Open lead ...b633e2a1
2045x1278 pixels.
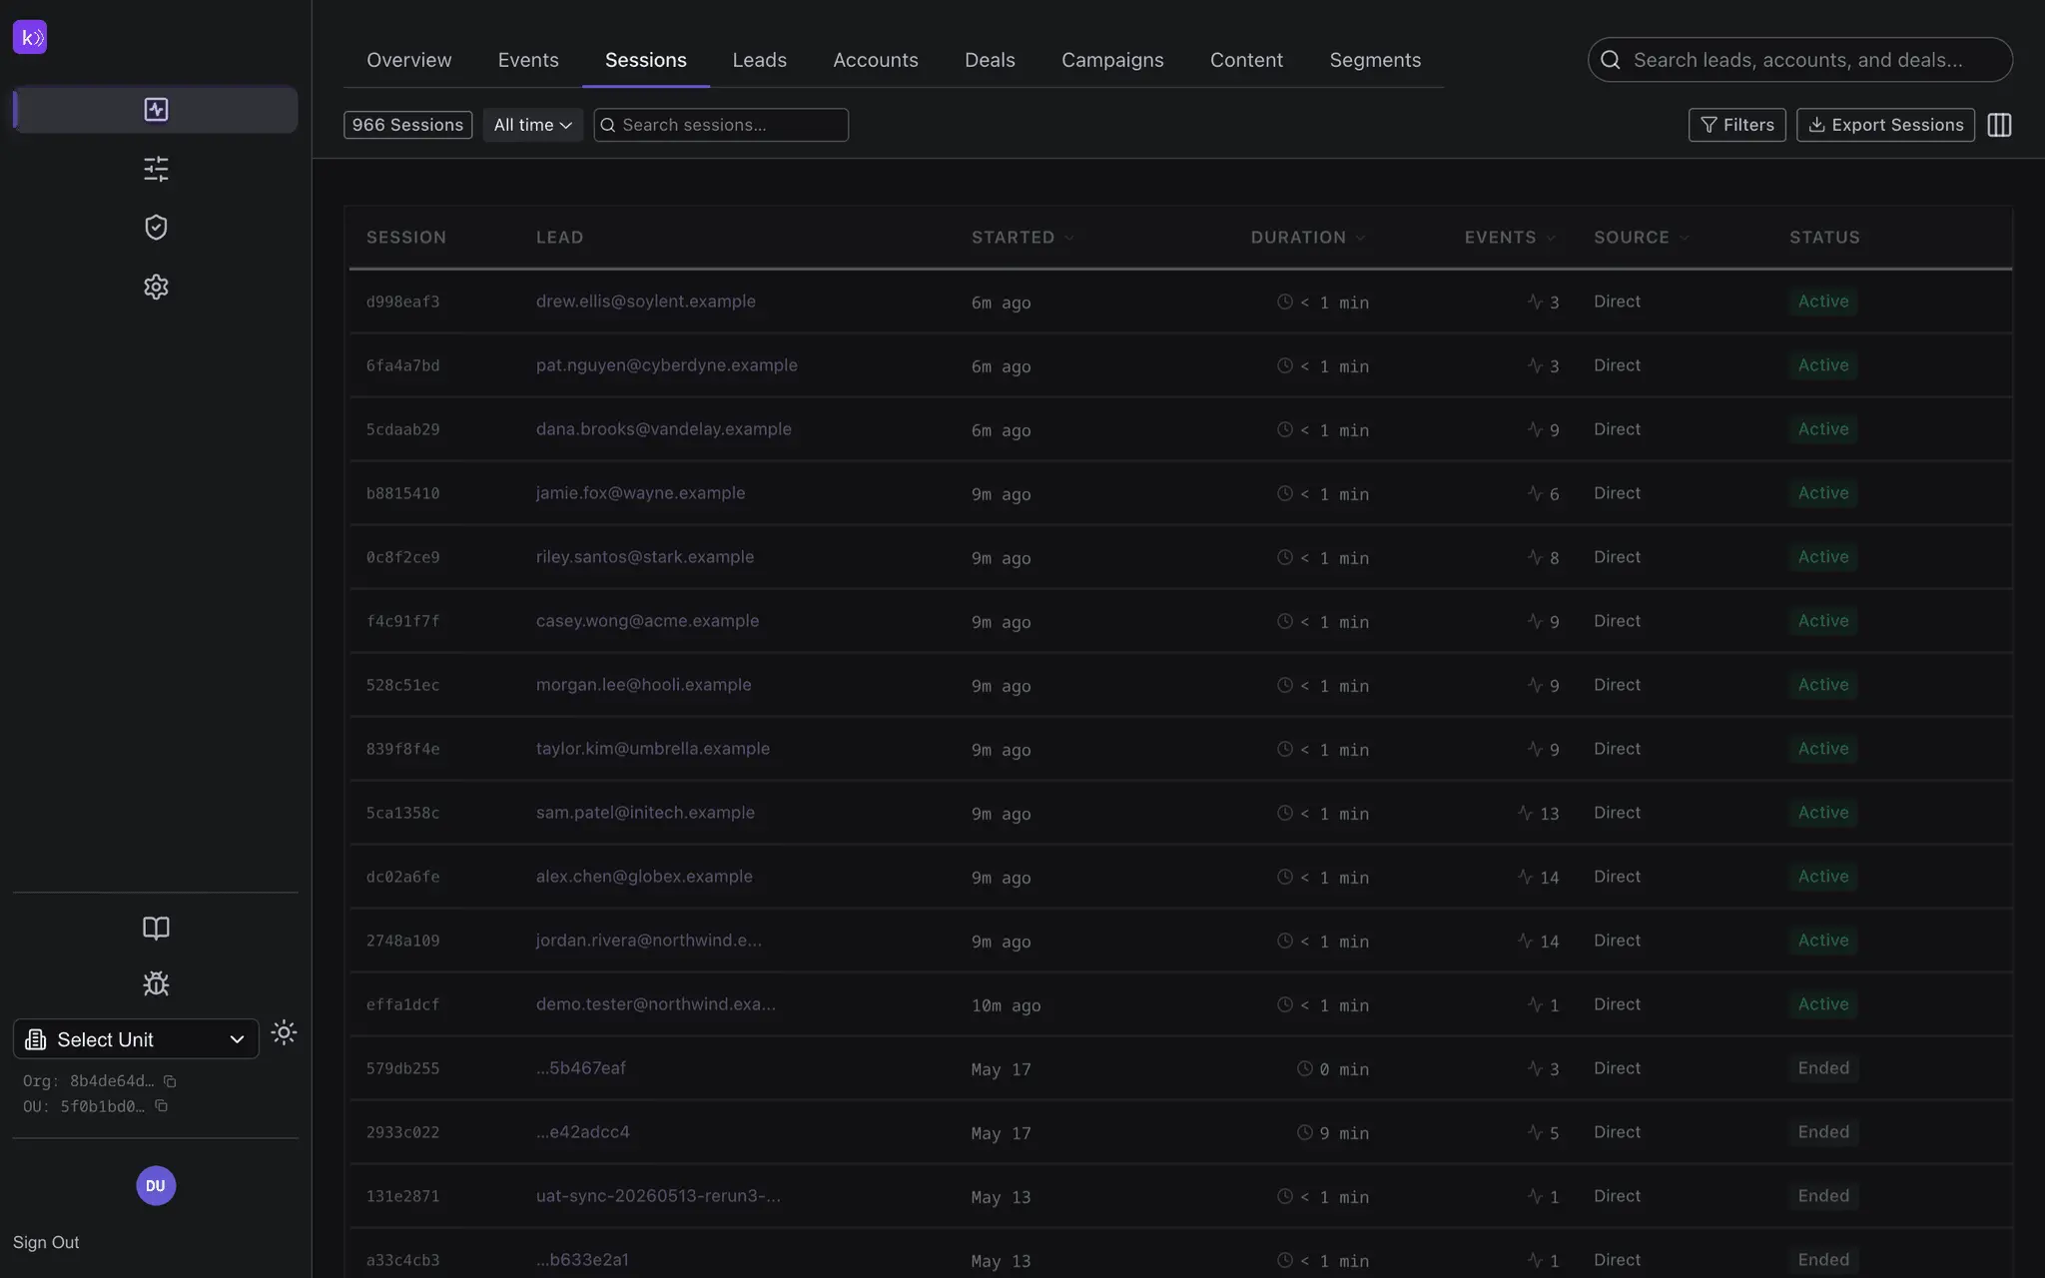[582, 1260]
